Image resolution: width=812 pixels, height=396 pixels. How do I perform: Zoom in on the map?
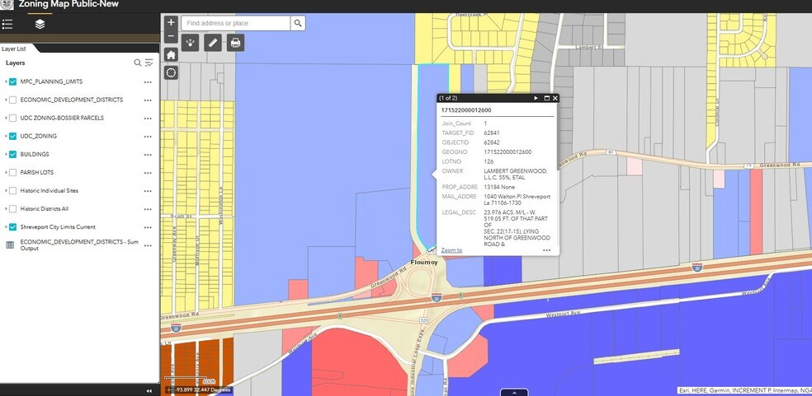tap(171, 23)
